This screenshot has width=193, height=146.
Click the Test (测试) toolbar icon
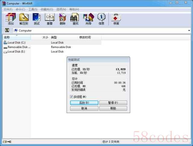point(37,19)
